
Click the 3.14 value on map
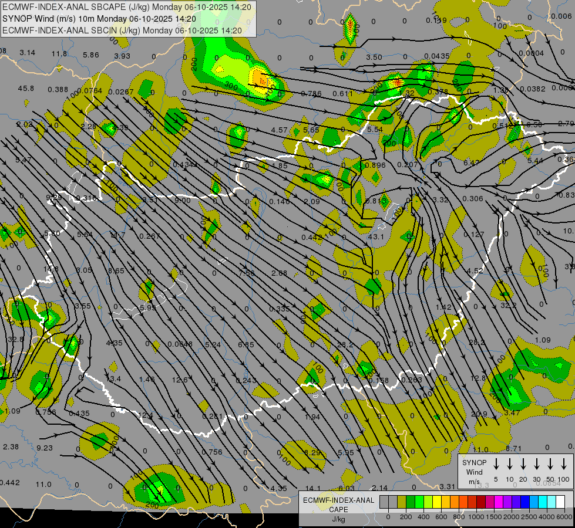28,53
